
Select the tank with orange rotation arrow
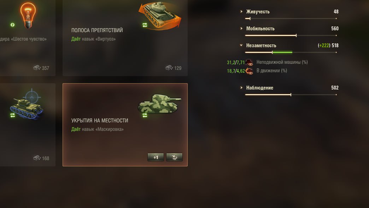click(x=161, y=16)
